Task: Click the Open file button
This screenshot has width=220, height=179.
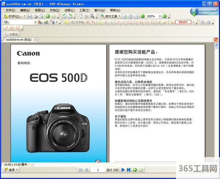Action: pyautogui.click(x=13, y=16)
